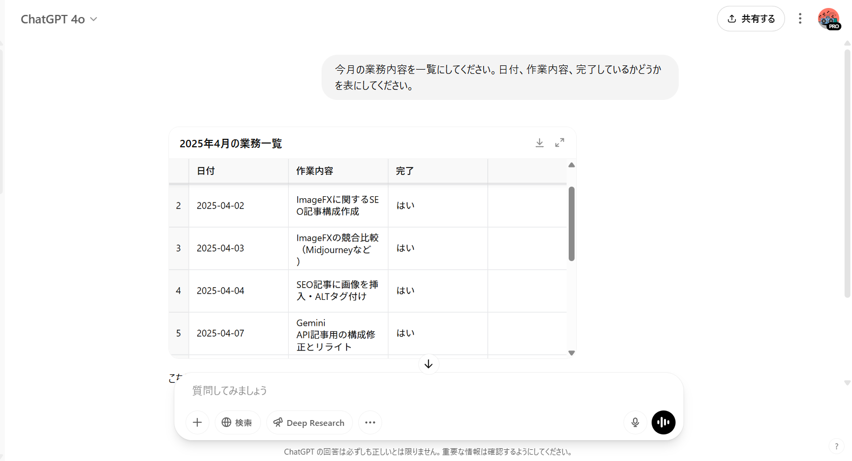Screen dimensions: 852x461
Task: Click the date cell 2025-04-03
Action: point(239,248)
